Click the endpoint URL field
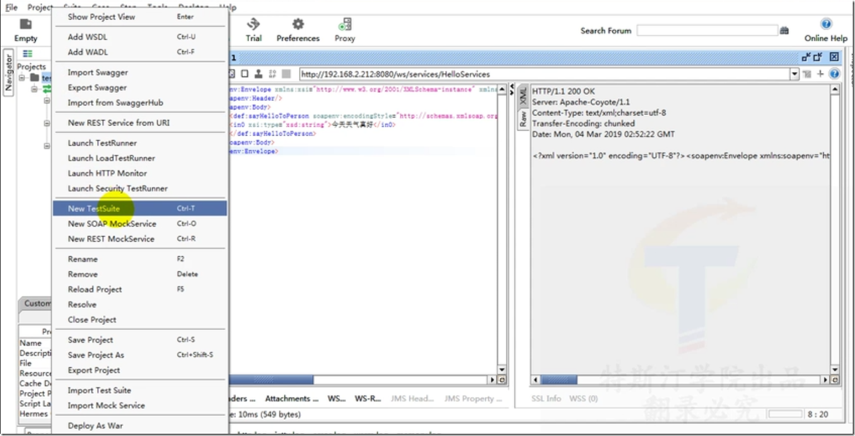Image resolution: width=855 pixels, height=436 pixels. [x=544, y=74]
